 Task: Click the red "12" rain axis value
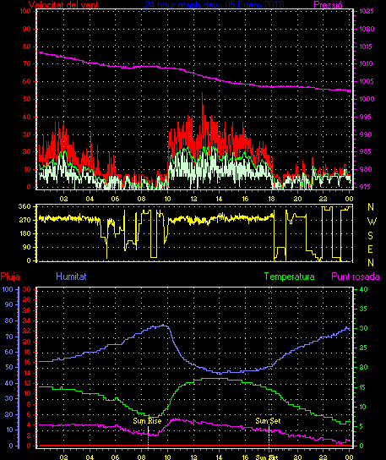click(27, 383)
